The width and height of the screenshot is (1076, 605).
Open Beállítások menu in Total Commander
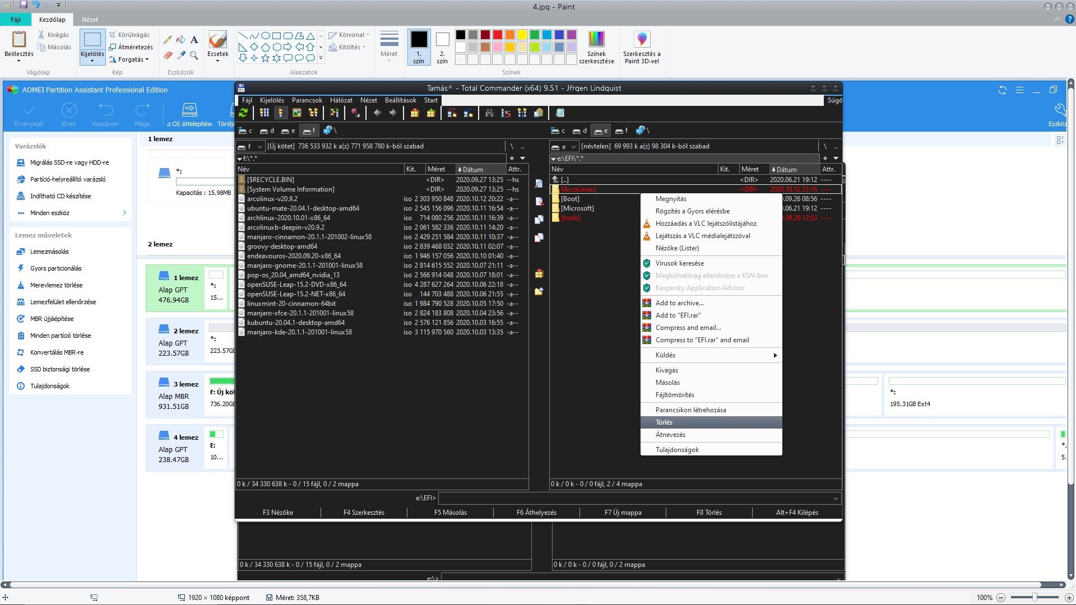coord(400,100)
